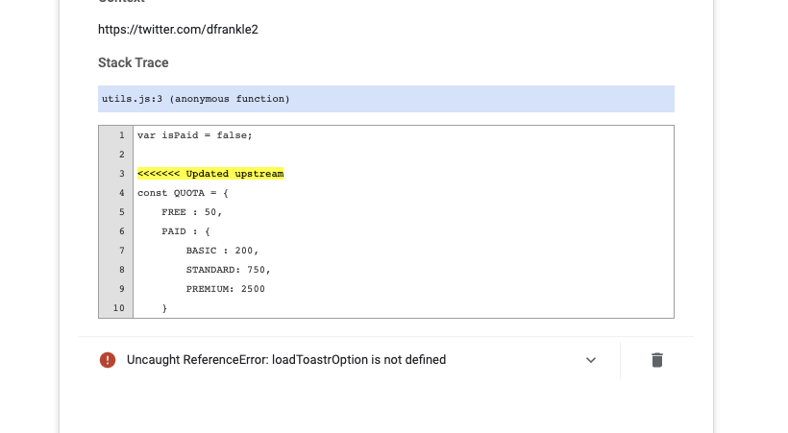Open the loadToastrOption is not defined error
Image resolution: width=788 pixels, height=433 pixels.
pyautogui.click(x=286, y=360)
